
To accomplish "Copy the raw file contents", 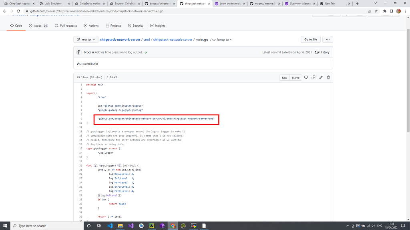I will [x=313, y=77].
